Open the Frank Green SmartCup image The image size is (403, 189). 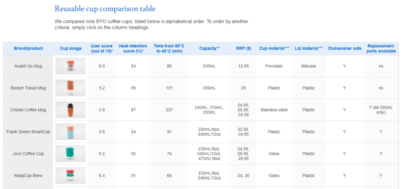click(70, 132)
